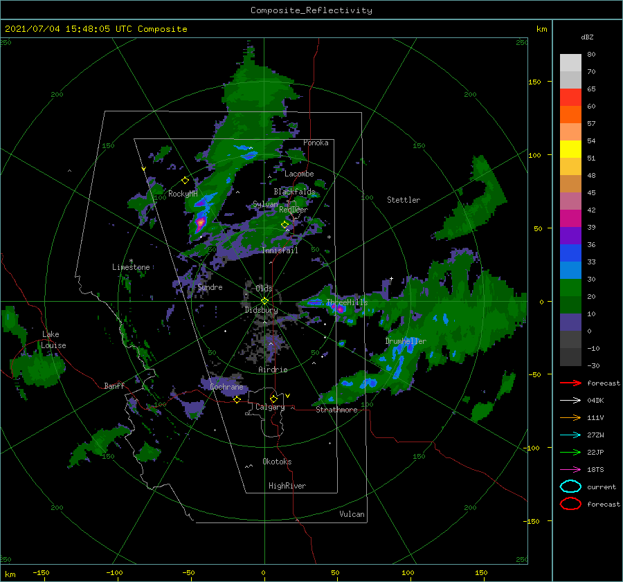The width and height of the screenshot is (623, 582).
Task: Select yellow diamond marker below Cochrane
Action: click(x=237, y=399)
